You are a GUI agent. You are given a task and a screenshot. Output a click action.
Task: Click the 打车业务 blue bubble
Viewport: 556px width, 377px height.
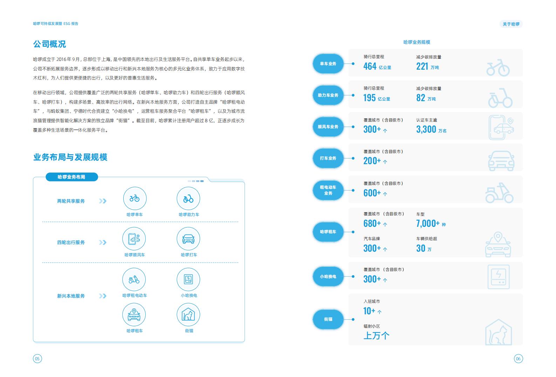328,158
